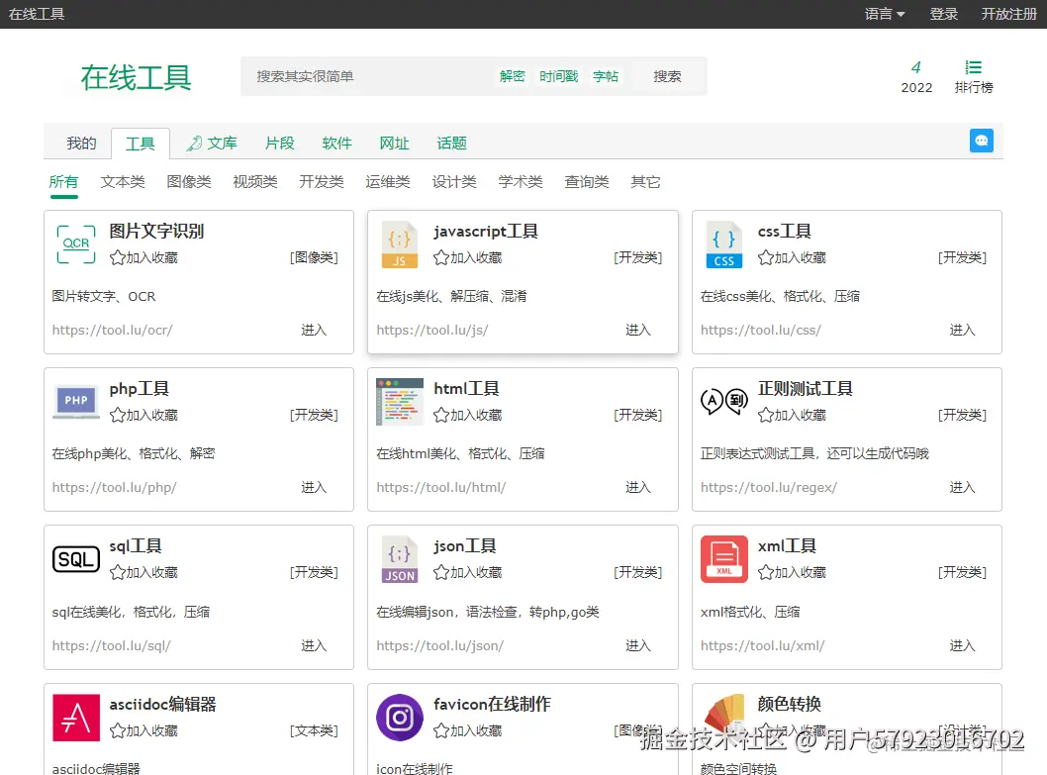Favorite html工具 using its star

(x=441, y=415)
